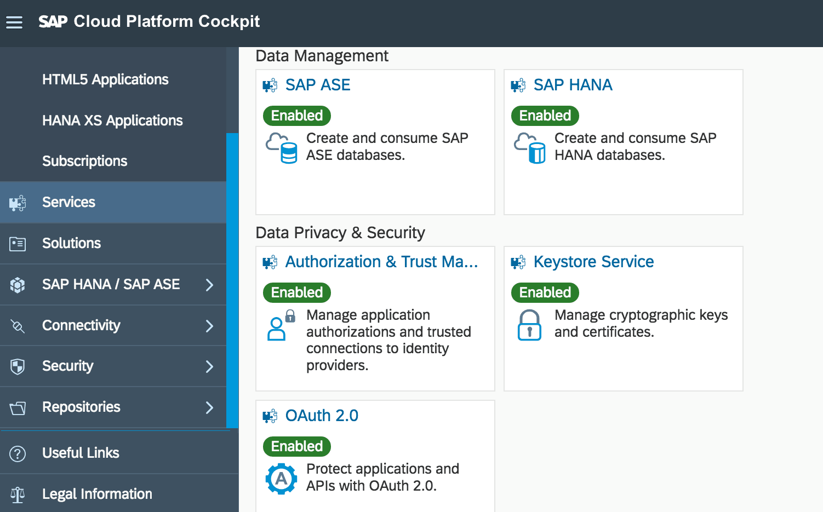Click the SAP logo in header
The width and height of the screenshot is (823, 512).
pyautogui.click(x=53, y=21)
